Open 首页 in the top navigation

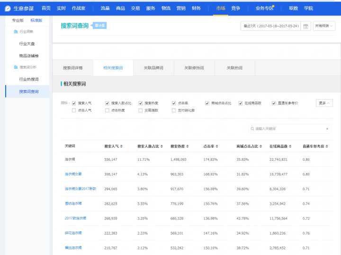coord(46,8)
